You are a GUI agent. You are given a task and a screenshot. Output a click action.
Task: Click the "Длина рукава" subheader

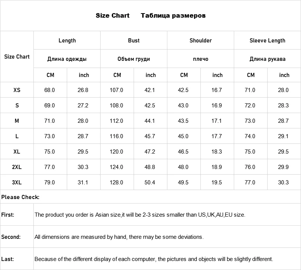coord(267,59)
